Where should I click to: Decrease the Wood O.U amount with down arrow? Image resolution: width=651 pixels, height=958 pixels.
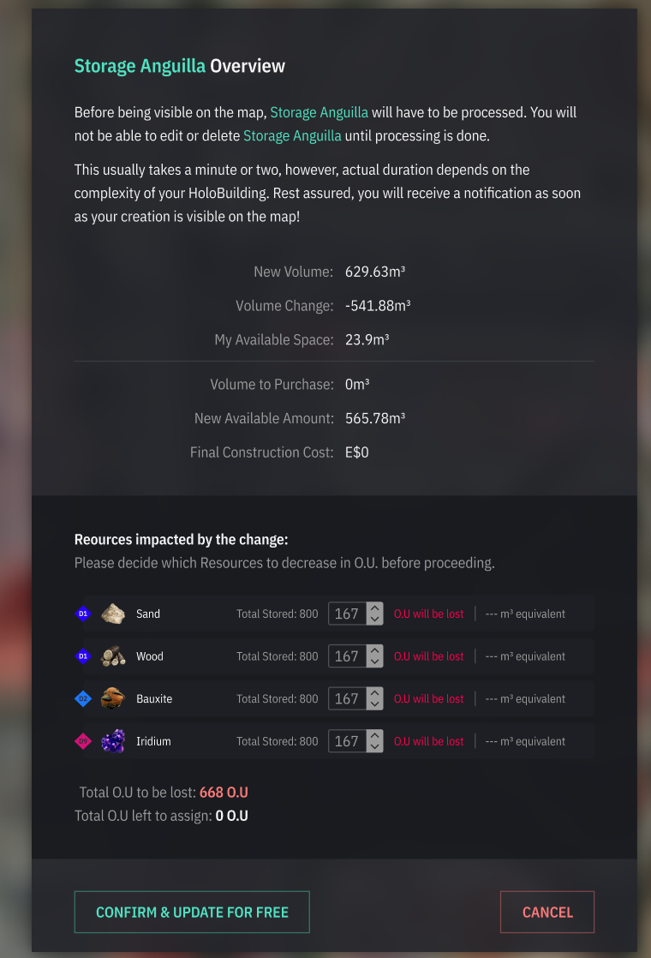click(374, 662)
